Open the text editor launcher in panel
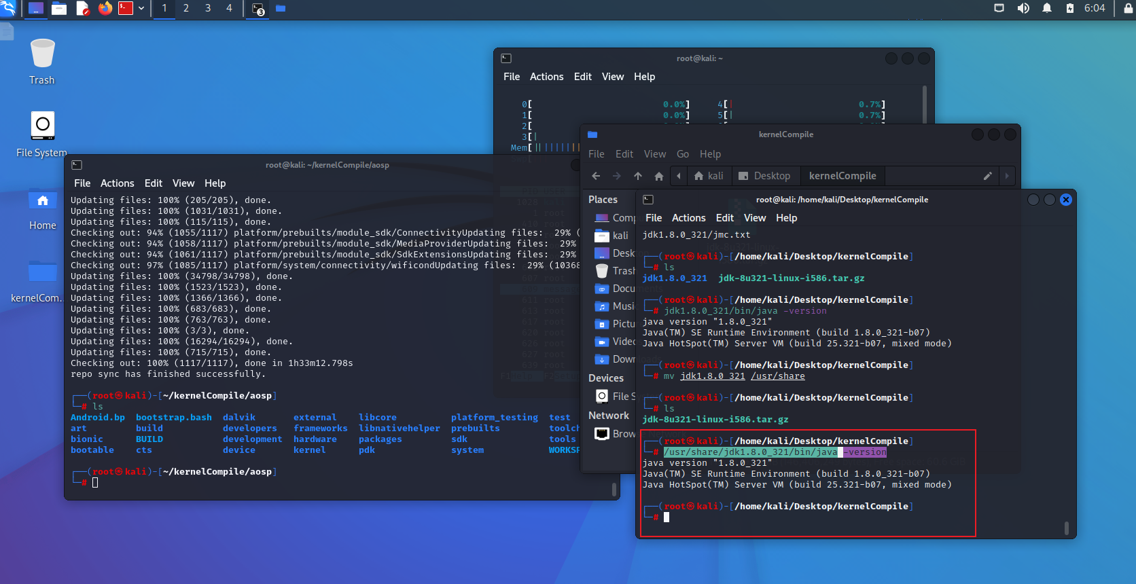 click(82, 8)
